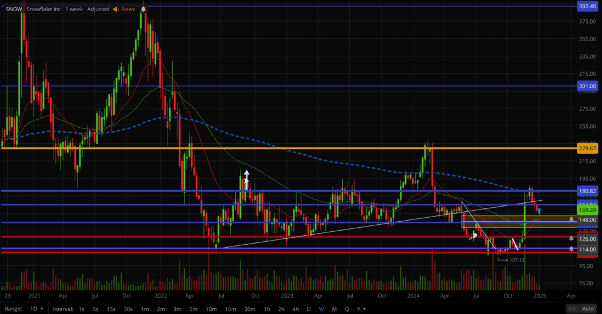The width and height of the screenshot is (602, 314).
Task: Click the alert bell at 114.00 level
Action: point(571,249)
